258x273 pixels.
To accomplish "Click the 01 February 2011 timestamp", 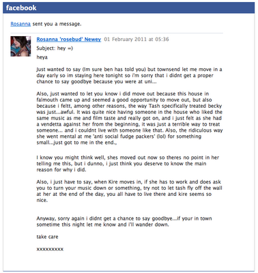I will click(x=137, y=40).
